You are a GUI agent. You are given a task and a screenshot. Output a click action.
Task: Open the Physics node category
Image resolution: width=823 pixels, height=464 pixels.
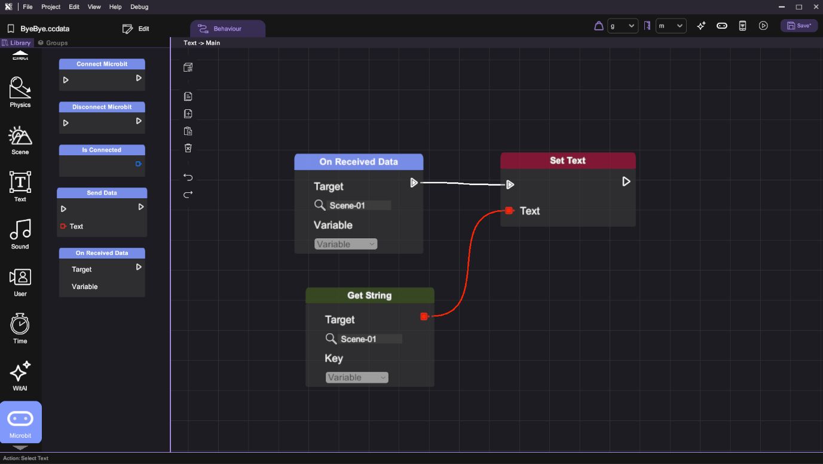(20, 92)
